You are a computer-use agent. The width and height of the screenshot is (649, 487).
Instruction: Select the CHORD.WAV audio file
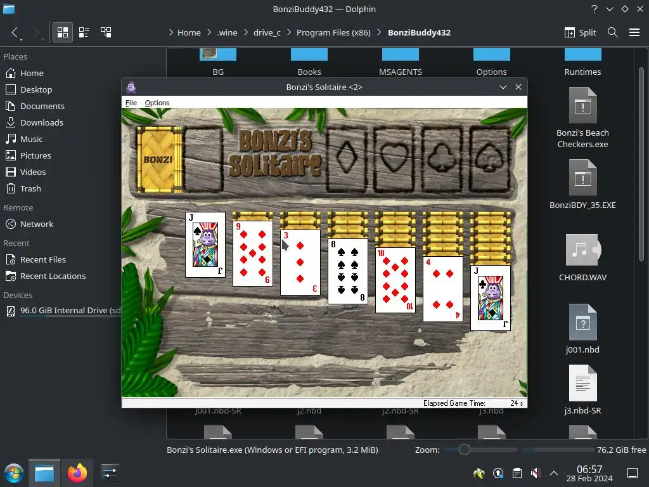(x=582, y=258)
